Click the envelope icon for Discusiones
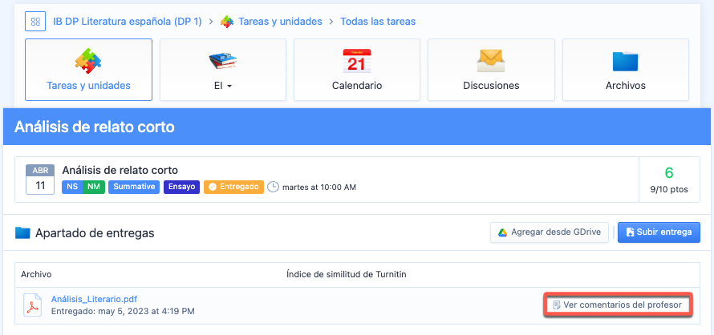Screen dimensions: 714x335 click(490, 61)
